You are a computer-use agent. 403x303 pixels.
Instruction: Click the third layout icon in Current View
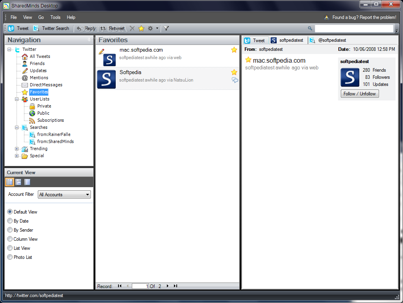pos(27,182)
